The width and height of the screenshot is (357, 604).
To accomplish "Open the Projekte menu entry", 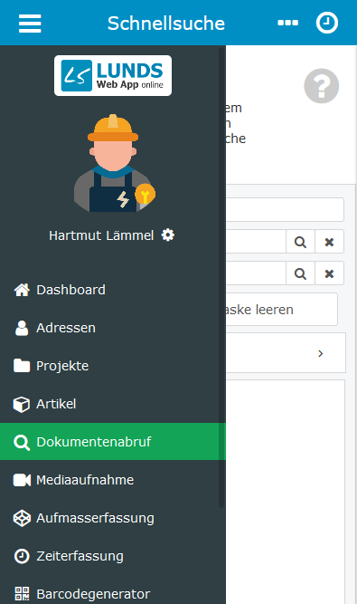I will pyautogui.click(x=113, y=366).
